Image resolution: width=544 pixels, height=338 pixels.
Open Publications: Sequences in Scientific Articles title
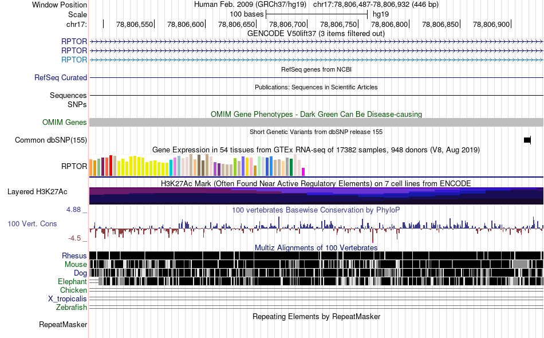click(316, 87)
